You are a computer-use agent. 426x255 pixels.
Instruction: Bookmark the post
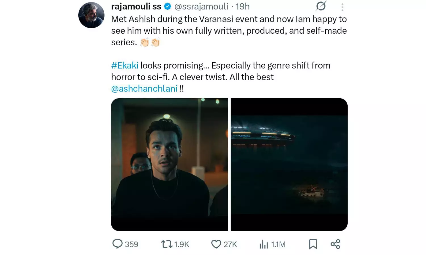313,243
